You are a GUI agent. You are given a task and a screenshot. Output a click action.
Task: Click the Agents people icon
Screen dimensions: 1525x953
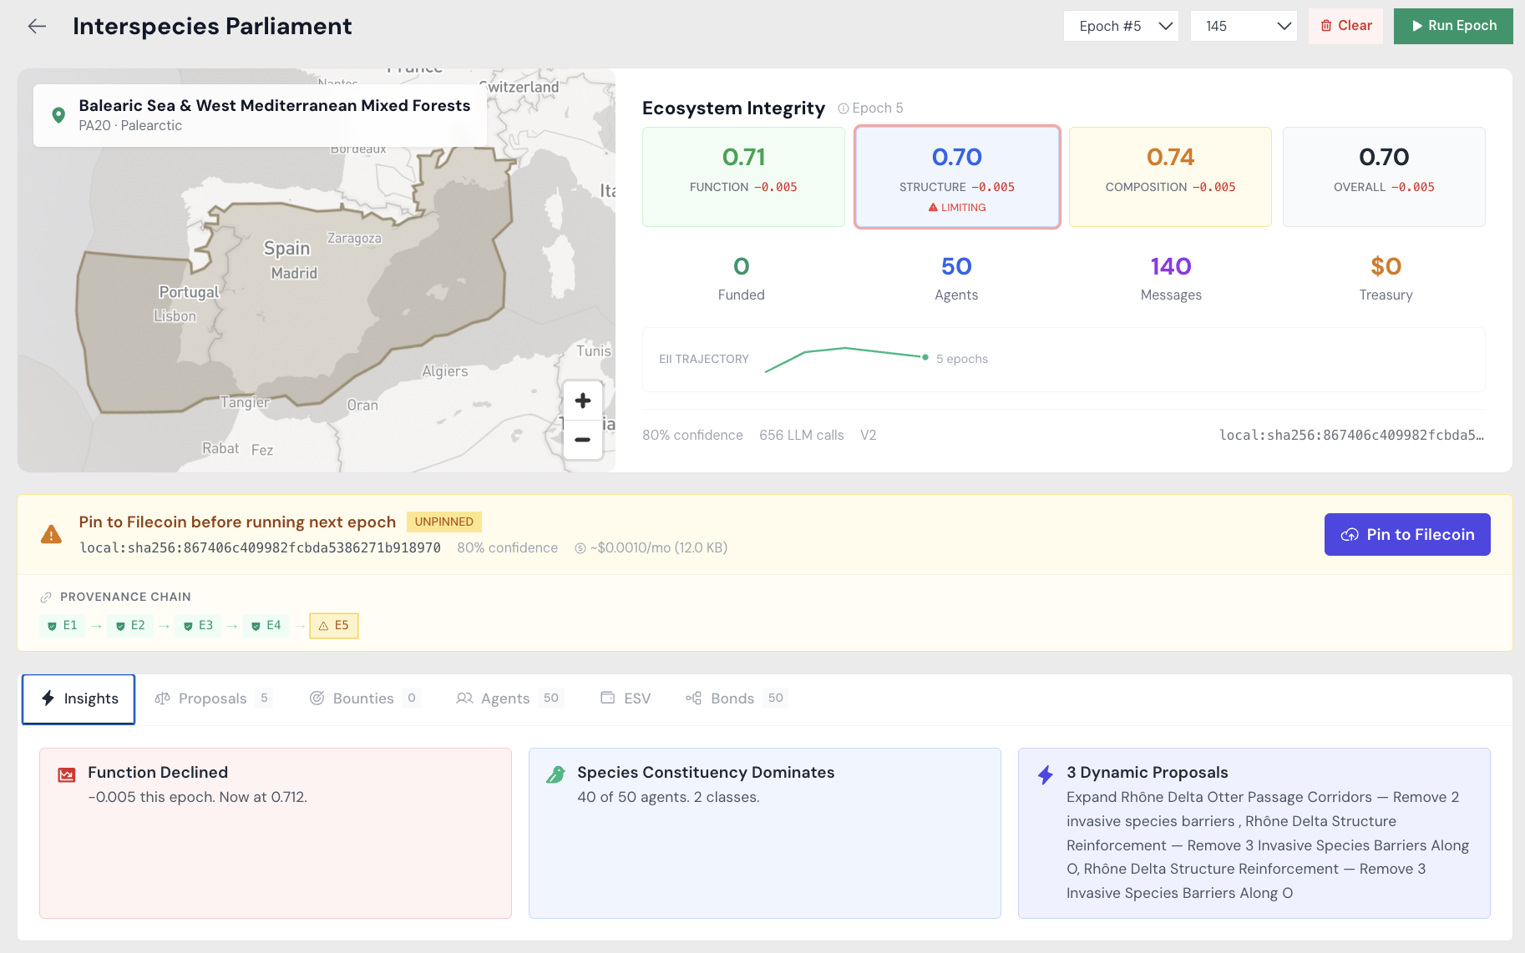464,698
